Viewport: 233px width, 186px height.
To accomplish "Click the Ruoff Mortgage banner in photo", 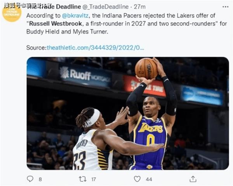I will click(x=85, y=75).
